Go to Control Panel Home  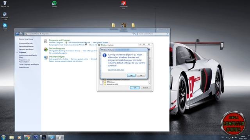(x=26, y=39)
